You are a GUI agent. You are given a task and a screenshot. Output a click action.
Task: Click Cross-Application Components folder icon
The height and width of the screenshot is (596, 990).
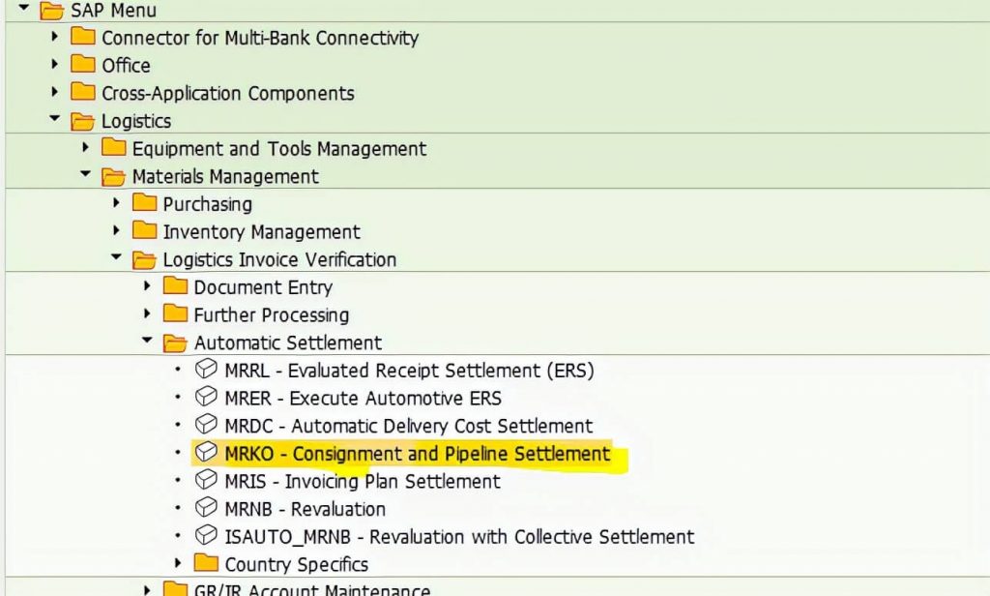coord(83,92)
